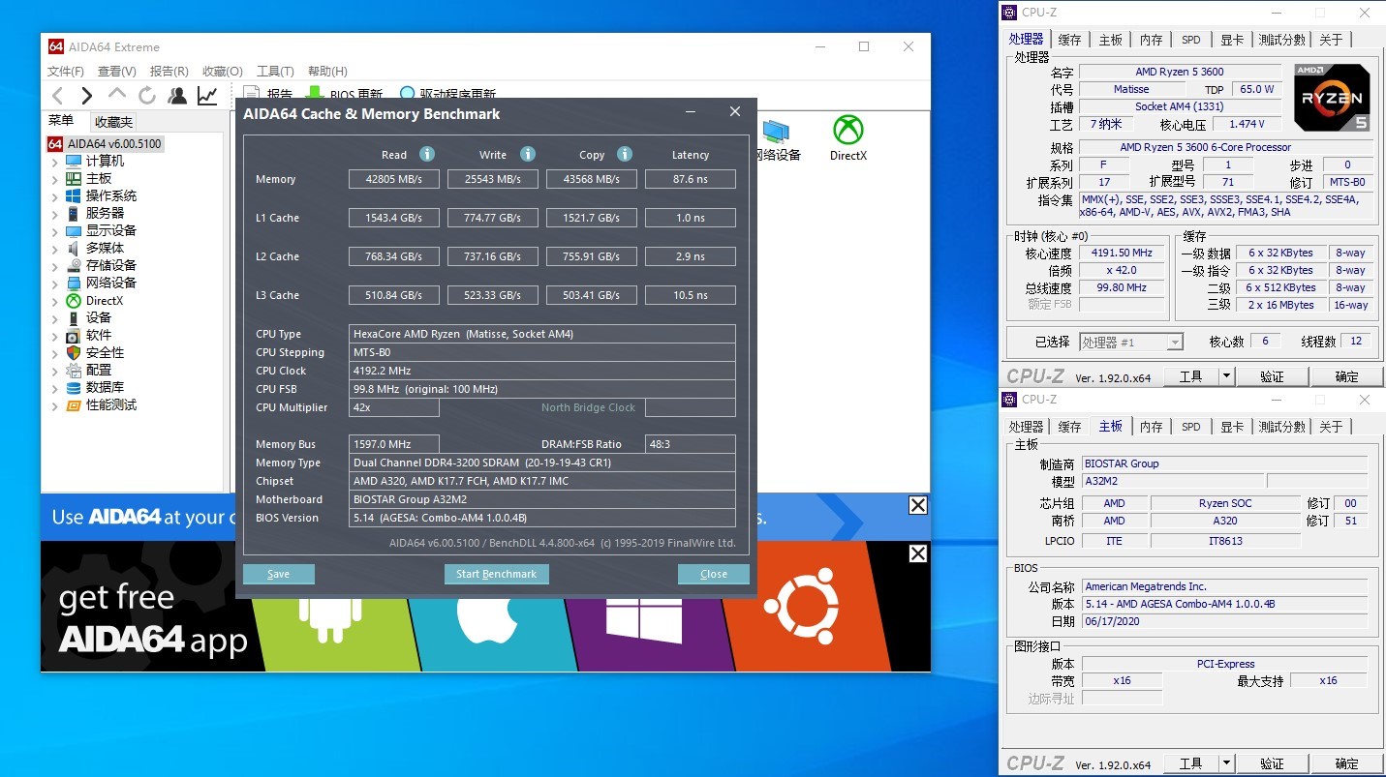Select AIDA64 v6.00.5100 root tree node
The height and width of the screenshot is (777, 1386).
coord(105,144)
